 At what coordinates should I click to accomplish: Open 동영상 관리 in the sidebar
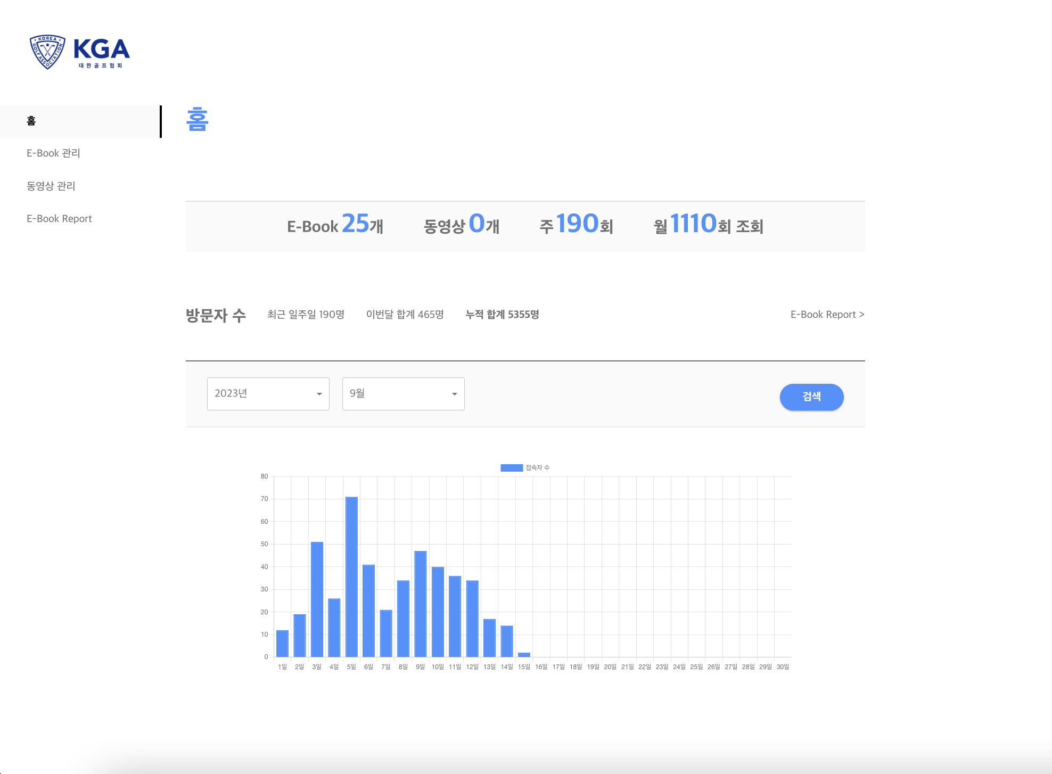tap(51, 186)
